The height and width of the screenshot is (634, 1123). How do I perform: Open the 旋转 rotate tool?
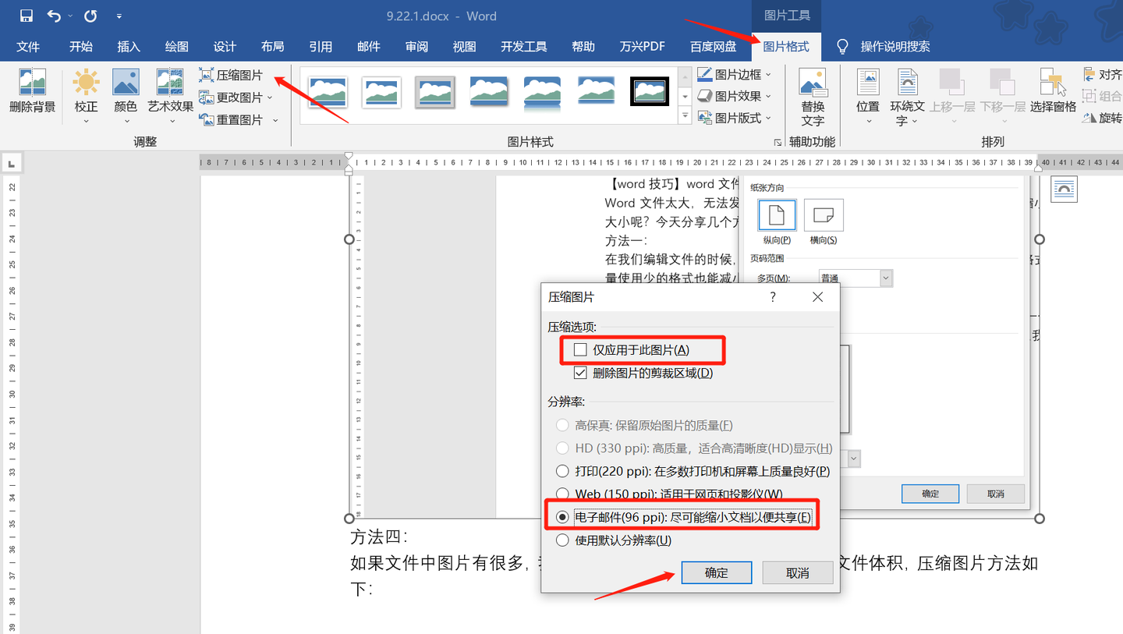[1103, 119]
